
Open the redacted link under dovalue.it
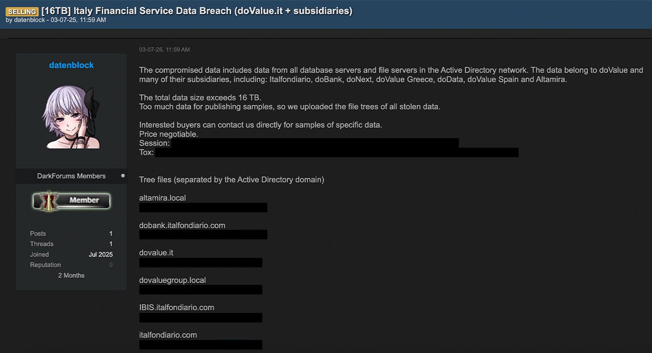tap(201, 262)
